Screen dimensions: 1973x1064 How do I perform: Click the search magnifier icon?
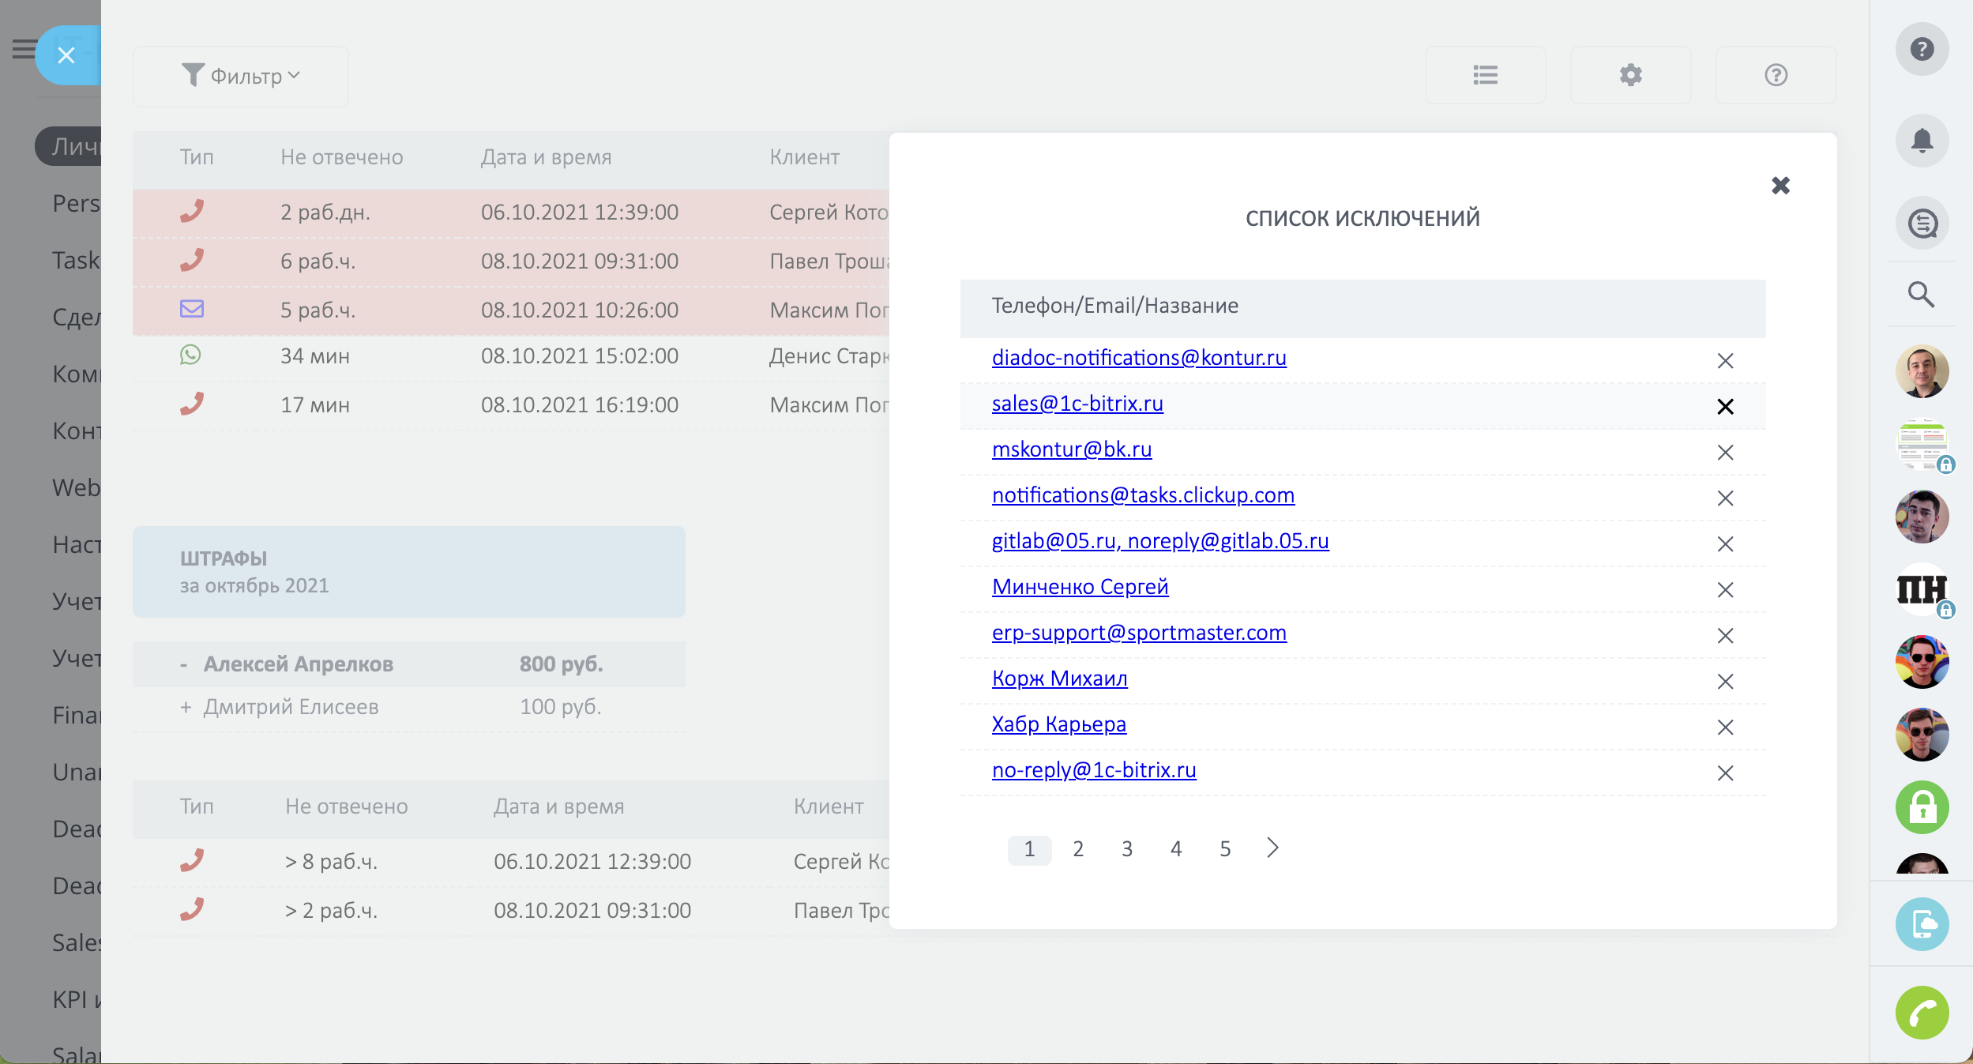[x=1921, y=295]
